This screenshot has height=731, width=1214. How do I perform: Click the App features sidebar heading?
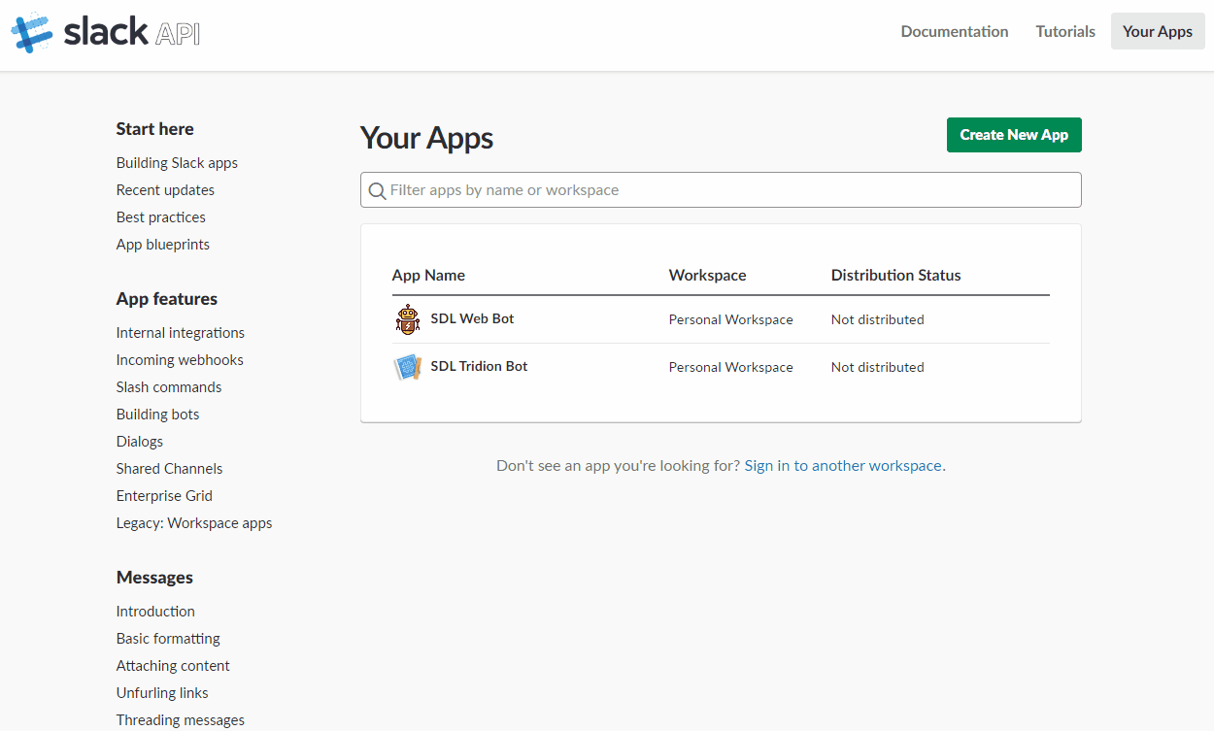167,299
